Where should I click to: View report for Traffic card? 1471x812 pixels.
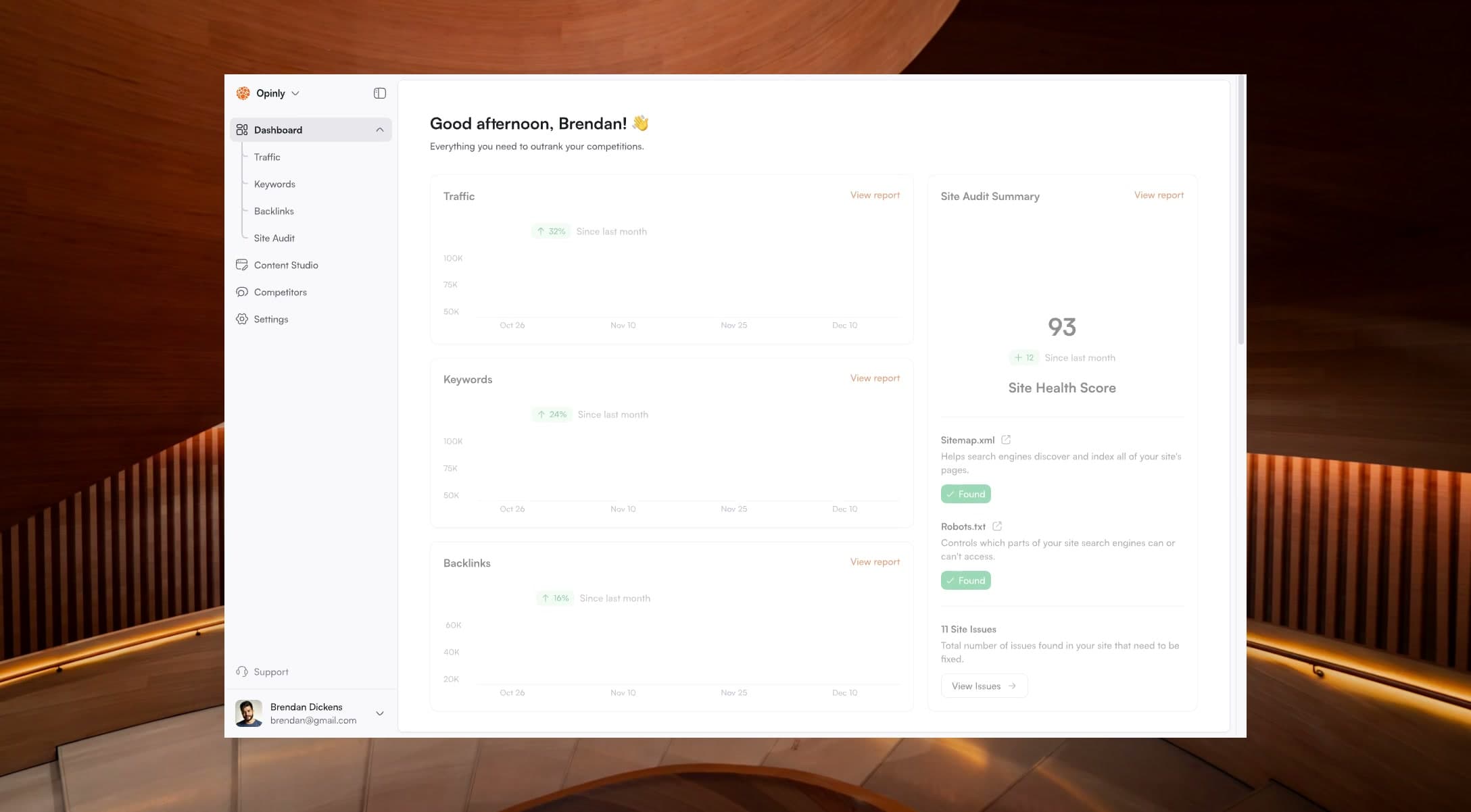tap(875, 195)
